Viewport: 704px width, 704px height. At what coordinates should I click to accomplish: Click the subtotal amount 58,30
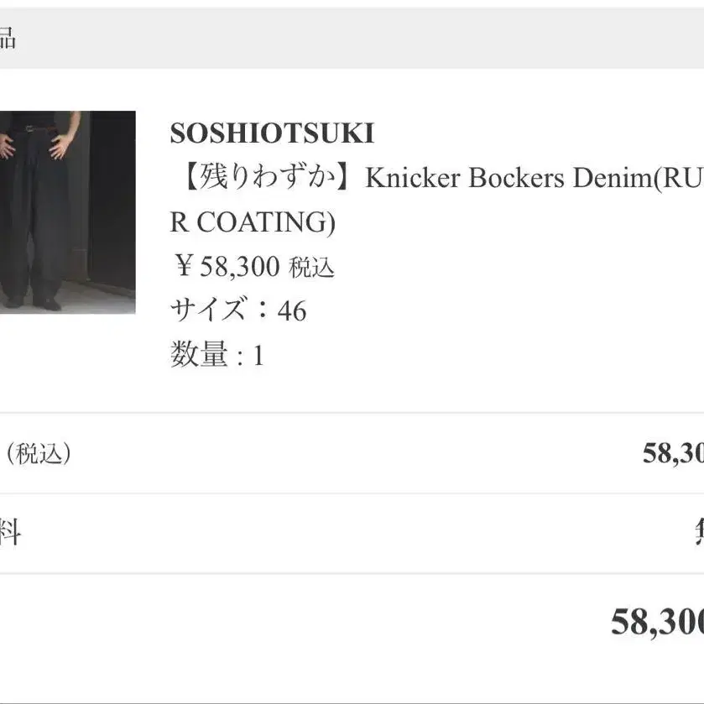pos(673,453)
